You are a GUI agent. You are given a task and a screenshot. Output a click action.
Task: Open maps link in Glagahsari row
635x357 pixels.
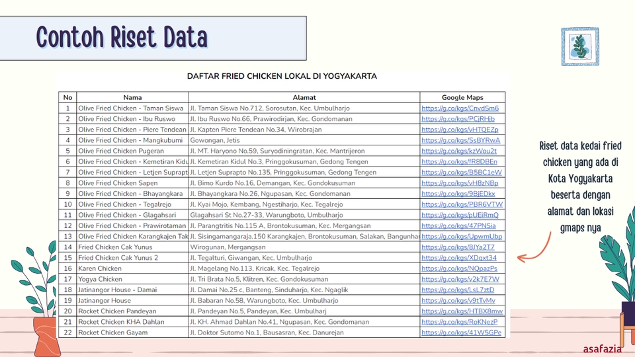(x=460, y=215)
